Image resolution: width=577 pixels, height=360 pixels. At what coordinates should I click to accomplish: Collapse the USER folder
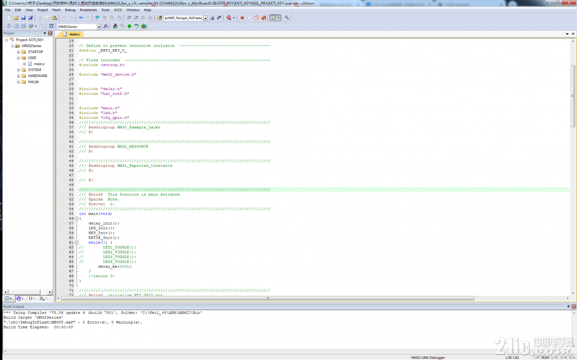click(18, 58)
